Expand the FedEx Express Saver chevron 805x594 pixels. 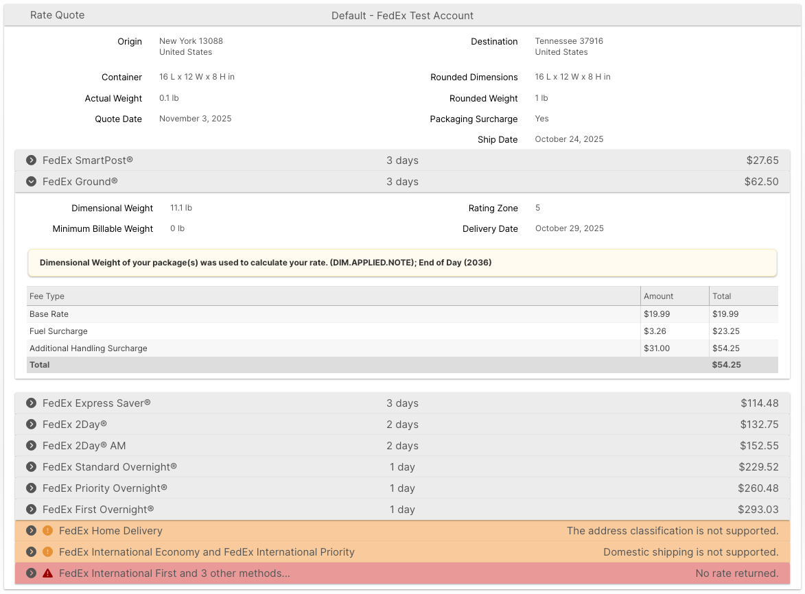[x=31, y=403]
